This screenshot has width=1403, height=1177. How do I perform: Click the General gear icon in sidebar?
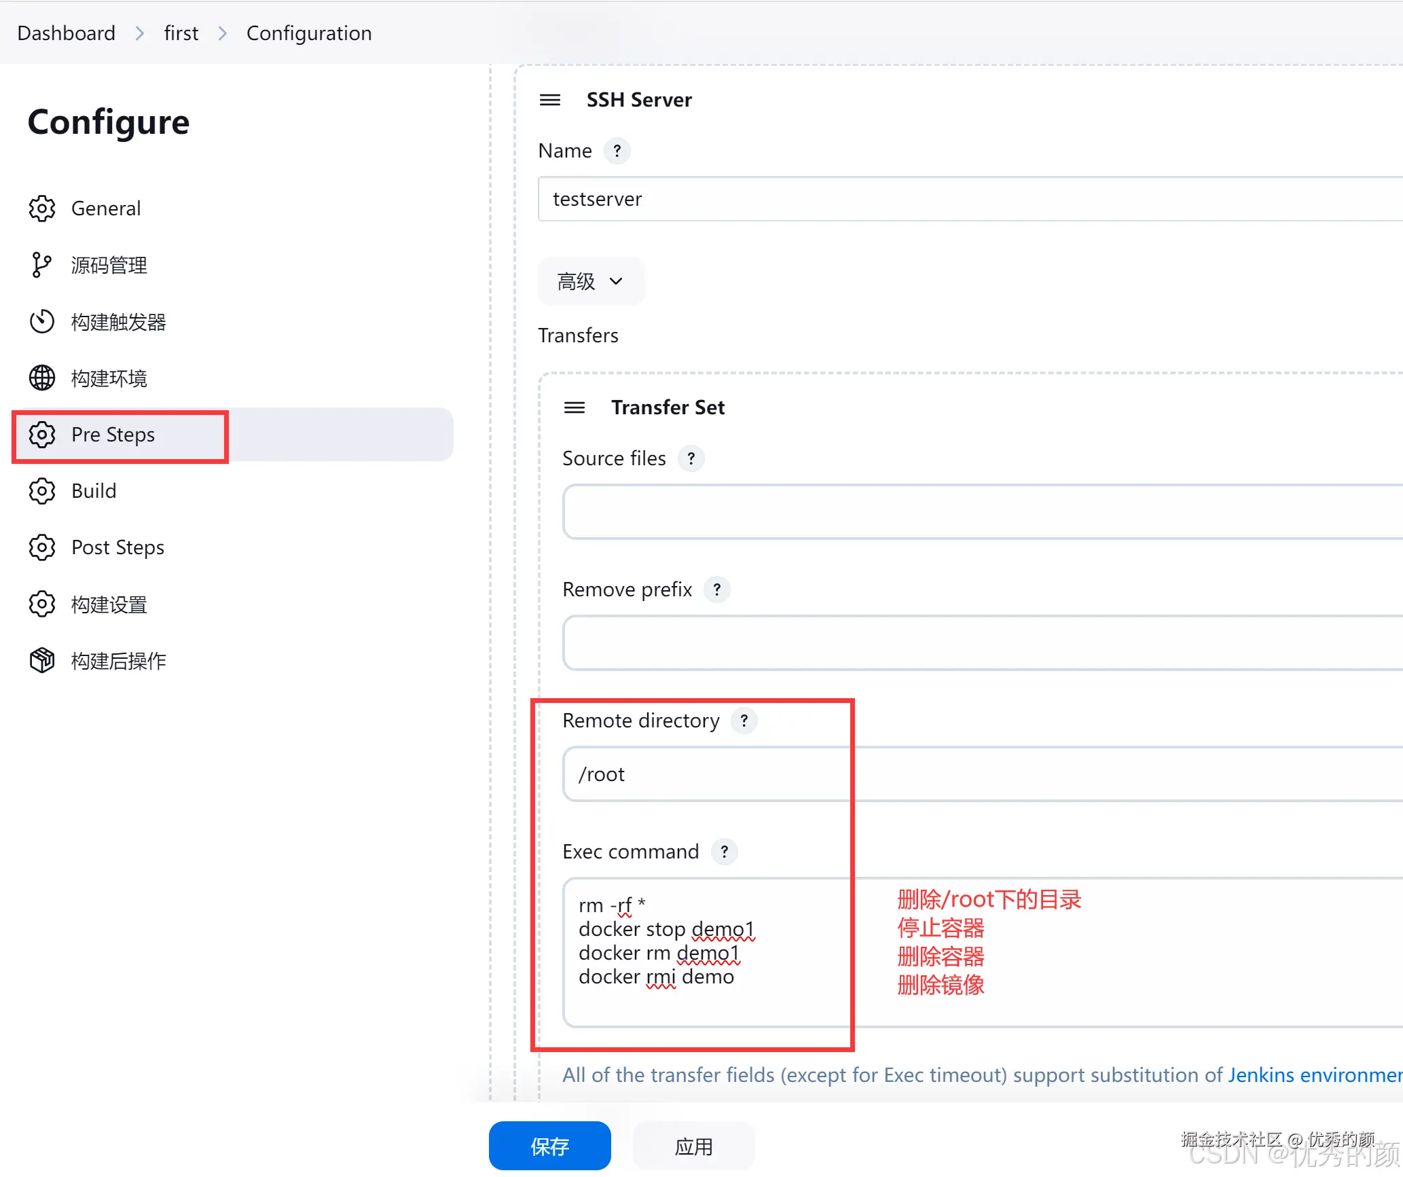42,209
